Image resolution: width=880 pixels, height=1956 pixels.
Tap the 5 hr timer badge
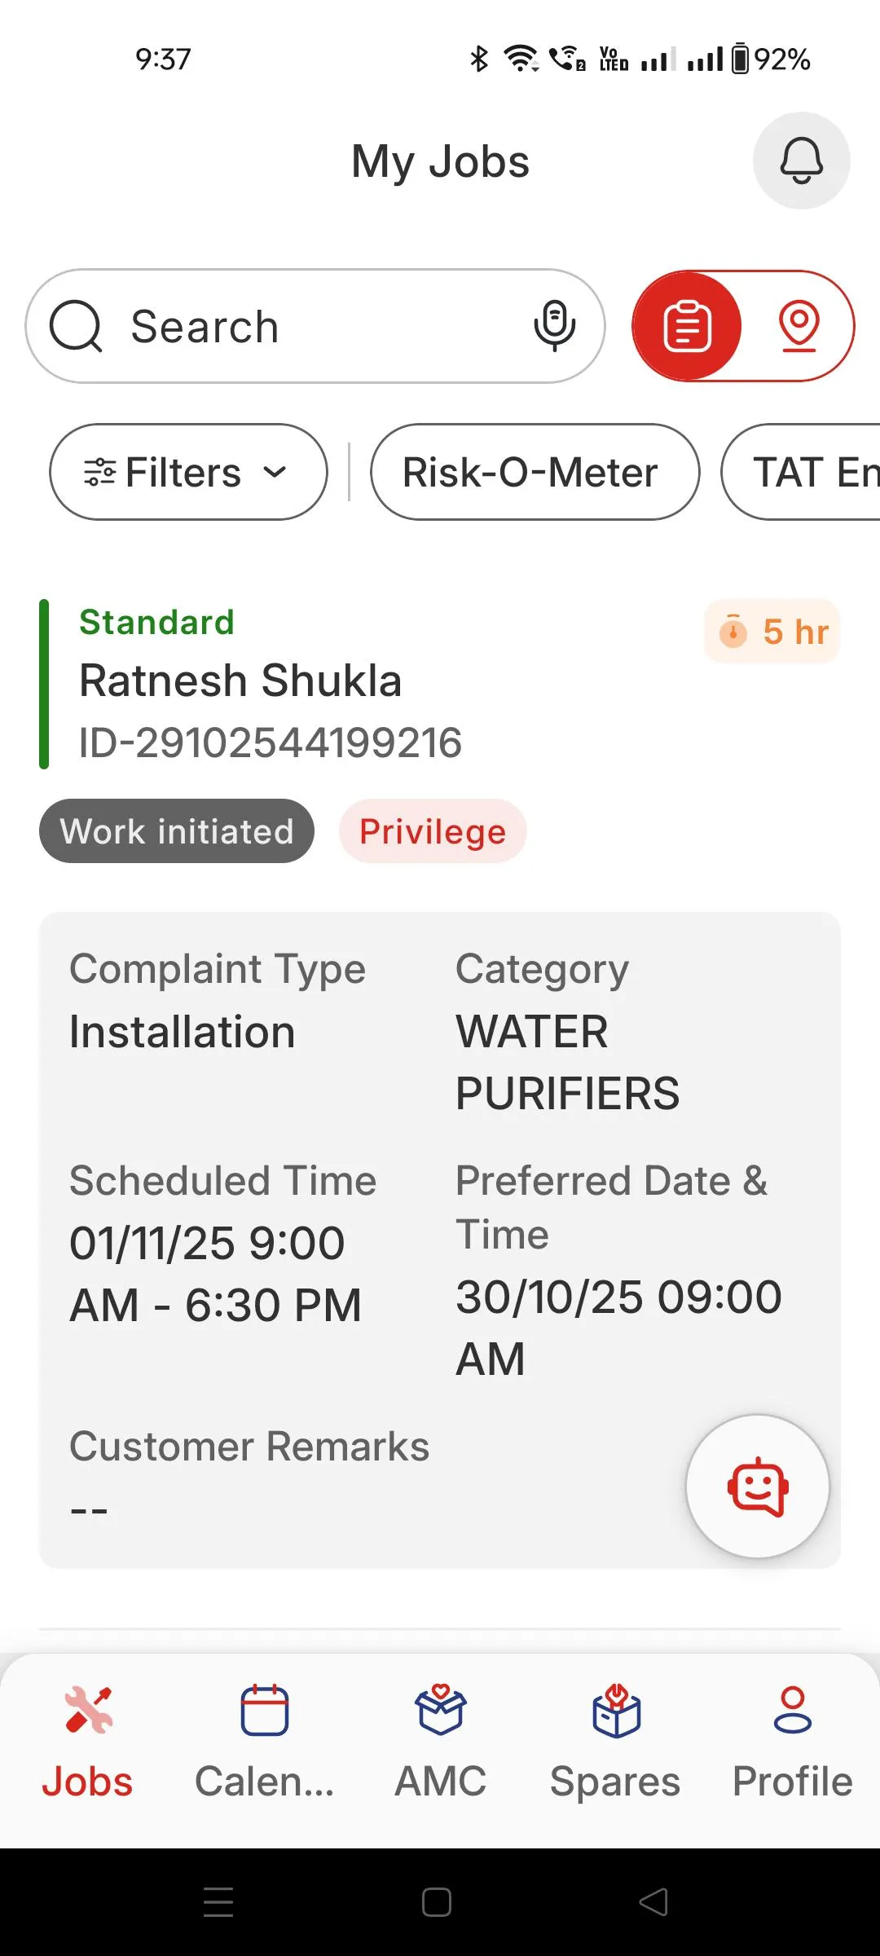pos(772,632)
